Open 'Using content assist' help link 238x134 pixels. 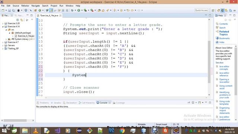tap(226, 87)
